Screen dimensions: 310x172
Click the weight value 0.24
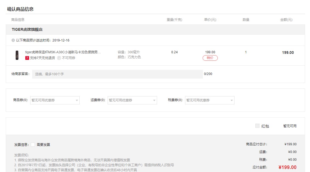(174, 52)
